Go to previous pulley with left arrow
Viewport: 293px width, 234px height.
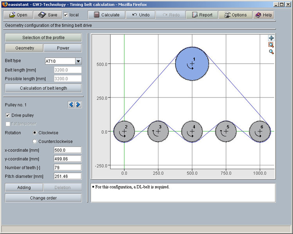pos(71,105)
